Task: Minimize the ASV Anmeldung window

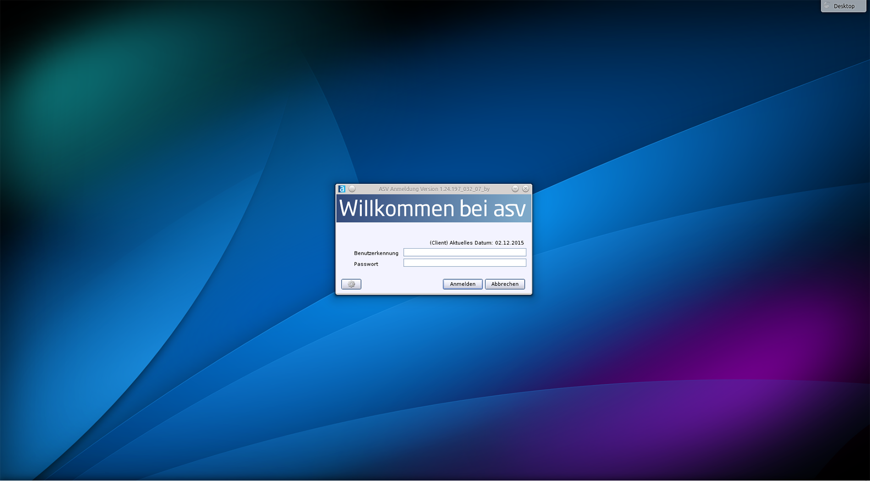Action: [515, 189]
